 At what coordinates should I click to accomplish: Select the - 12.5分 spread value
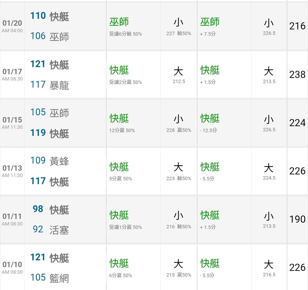coord(208,130)
